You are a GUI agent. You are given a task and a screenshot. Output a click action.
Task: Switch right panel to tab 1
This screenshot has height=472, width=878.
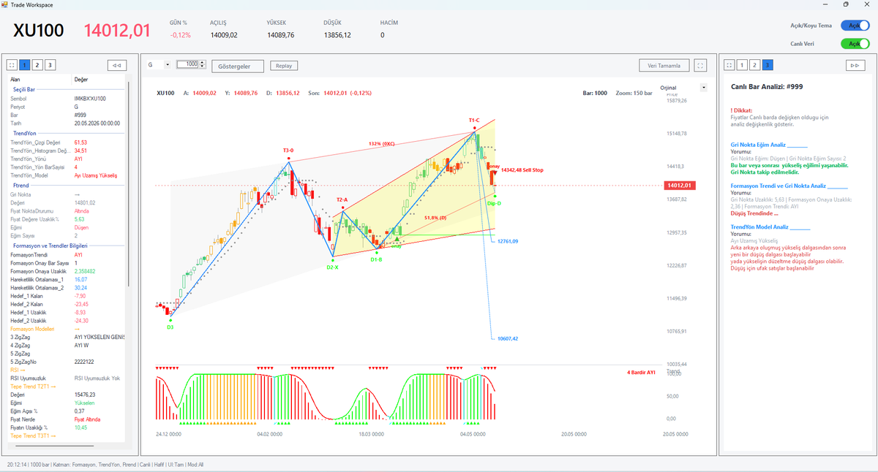(x=742, y=65)
